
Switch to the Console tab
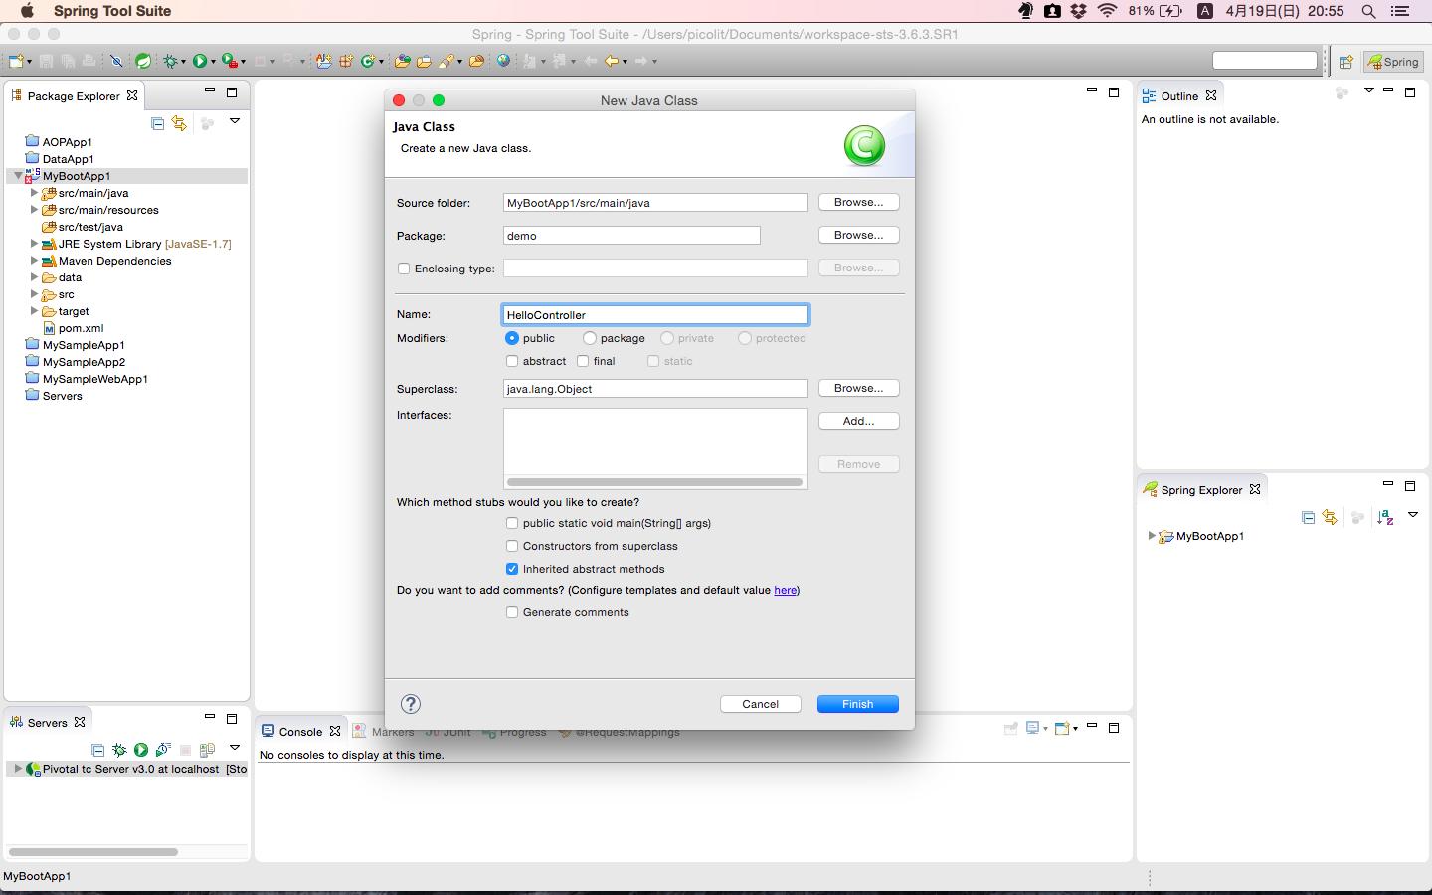coord(299,732)
